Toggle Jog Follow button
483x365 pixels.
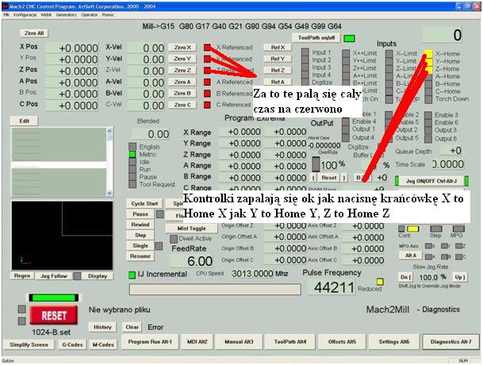pos(54,276)
